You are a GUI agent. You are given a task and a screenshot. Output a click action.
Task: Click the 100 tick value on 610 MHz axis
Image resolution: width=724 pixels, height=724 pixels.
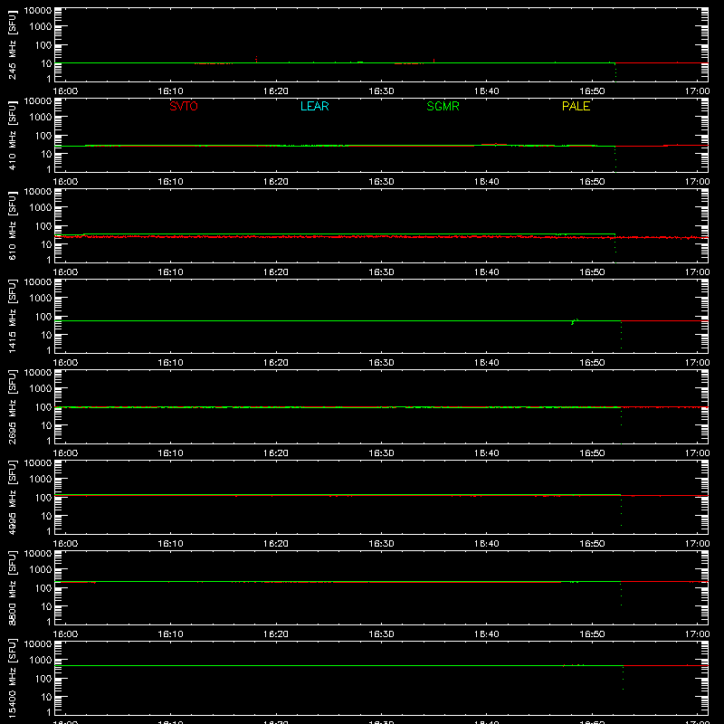tap(43, 225)
